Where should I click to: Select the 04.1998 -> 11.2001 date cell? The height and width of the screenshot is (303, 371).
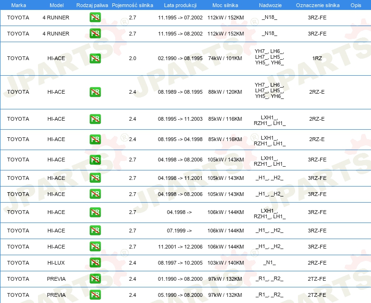pyautogui.click(x=180, y=178)
